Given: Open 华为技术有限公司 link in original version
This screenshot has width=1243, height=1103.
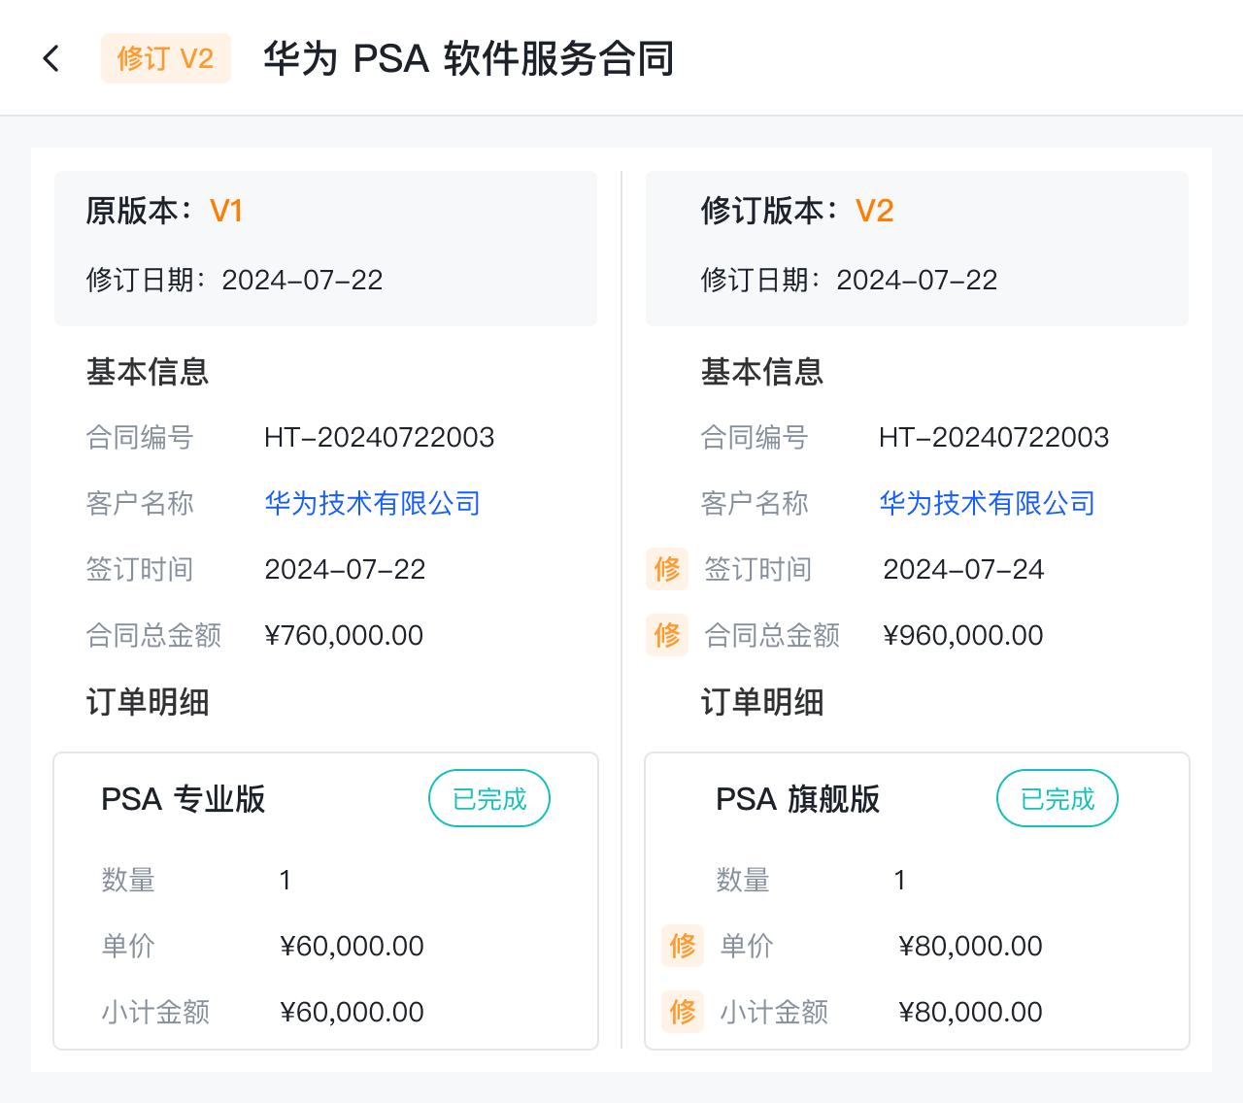Looking at the screenshot, I should pyautogui.click(x=373, y=503).
